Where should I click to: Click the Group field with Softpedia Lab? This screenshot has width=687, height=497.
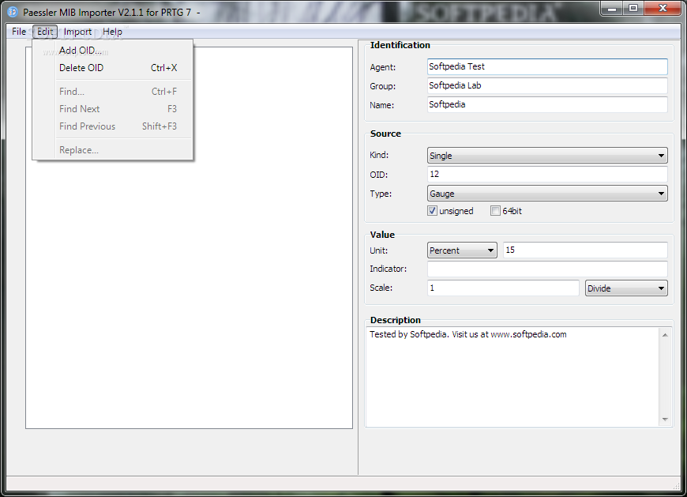coord(547,85)
